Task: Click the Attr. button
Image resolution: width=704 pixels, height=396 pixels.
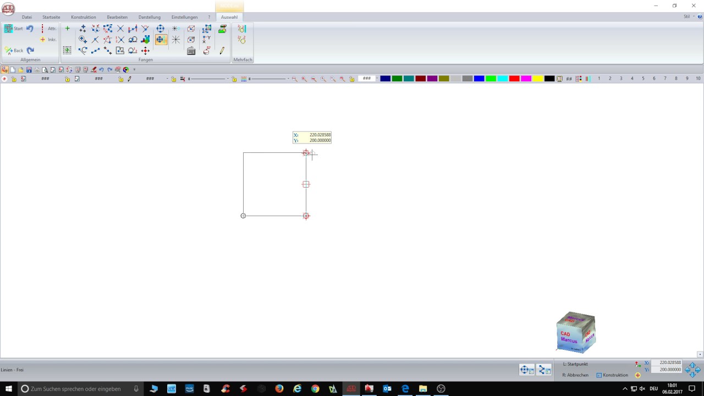Action: (49, 29)
